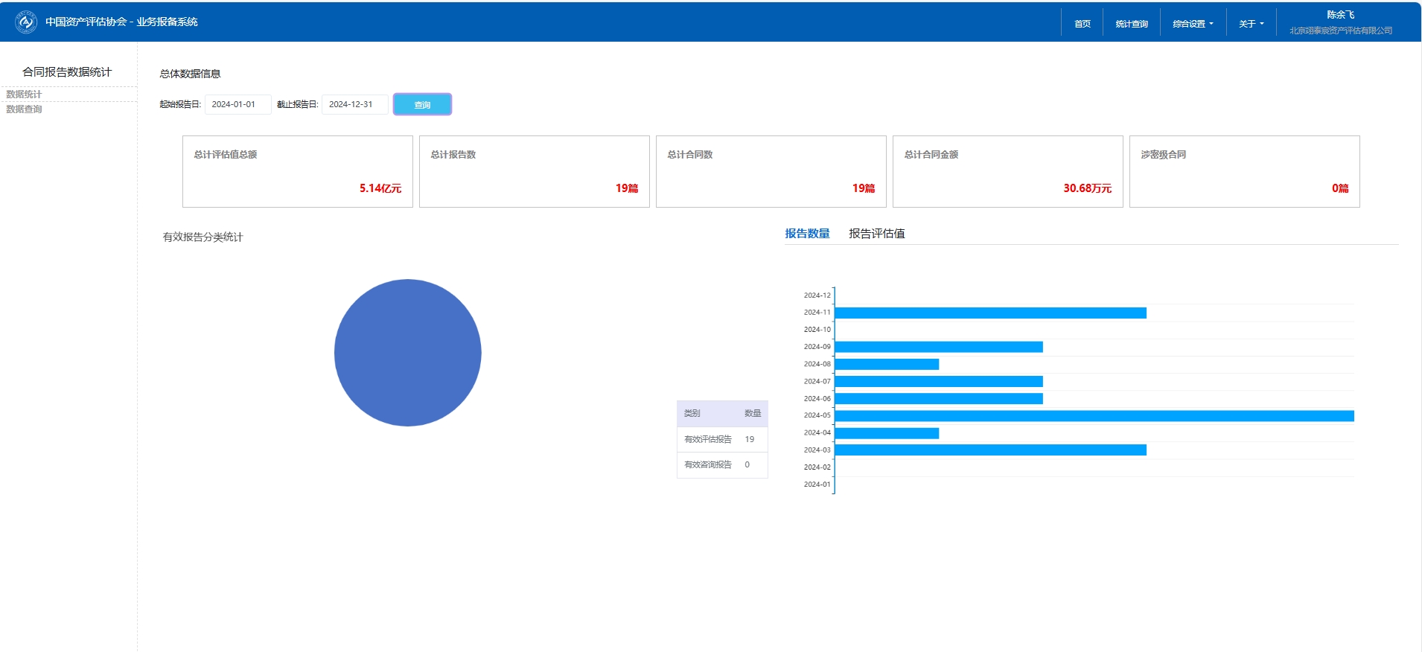
Task: Click the end report date field
Action: 354,104
